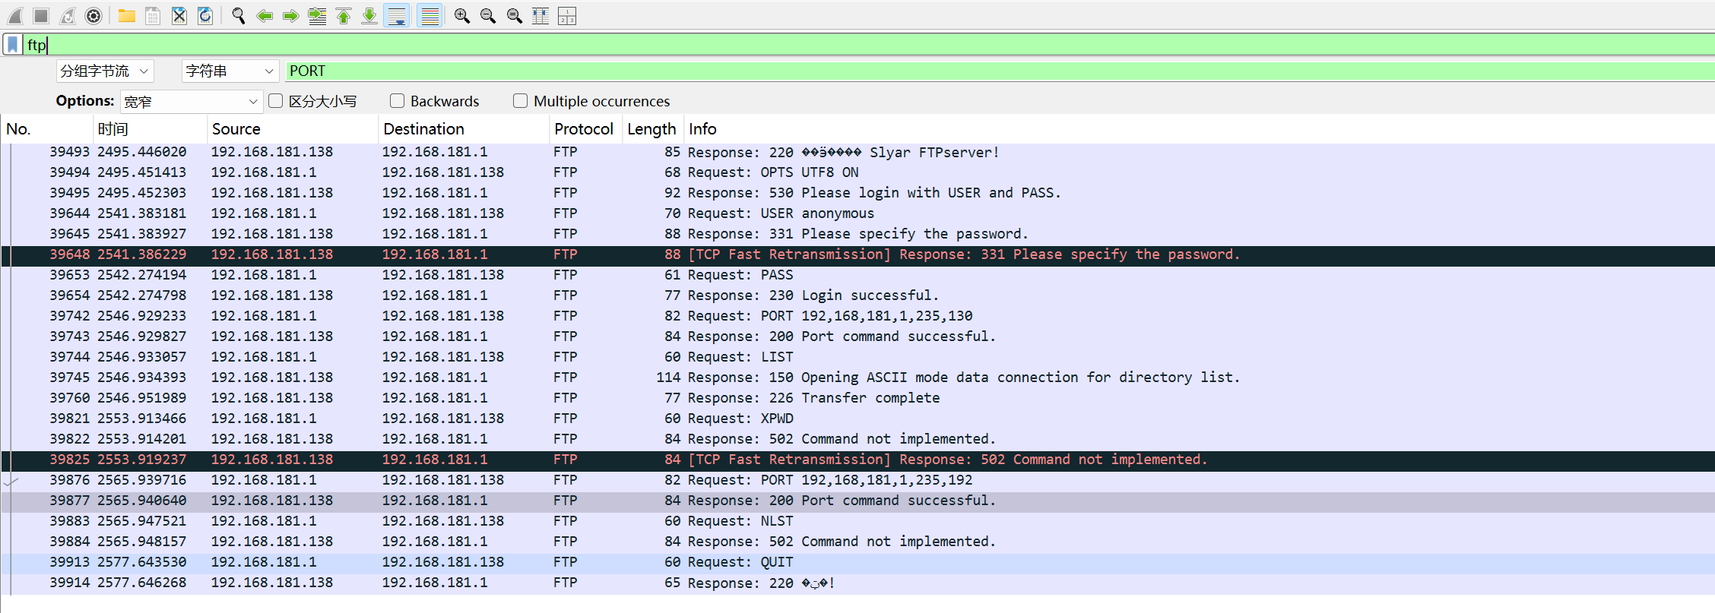This screenshot has height=613, width=1715.
Task: Sort by the Protocol column header
Action: [x=583, y=129]
